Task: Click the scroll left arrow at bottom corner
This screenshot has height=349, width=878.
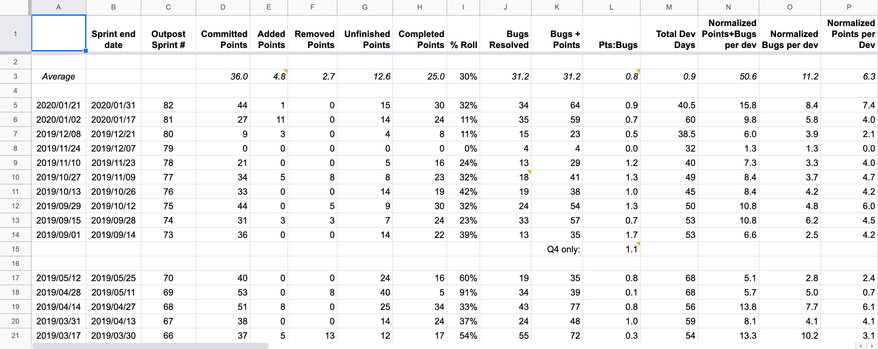Action: 861,346
